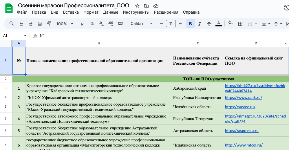This screenshot has width=289, height=150.
Task: Open the text color picker
Action: coord(219,24)
